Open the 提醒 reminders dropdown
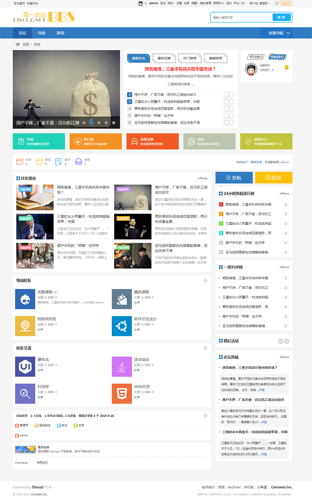The image size is (312, 500). (195, 3)
